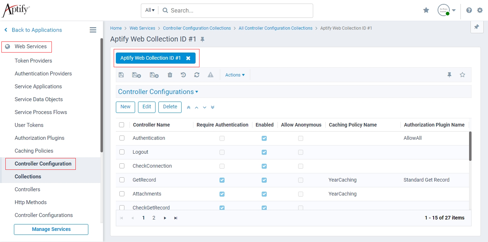Open the user profile avatar dropdown
The width and height of the screenshot is (488, 242).
447,10
